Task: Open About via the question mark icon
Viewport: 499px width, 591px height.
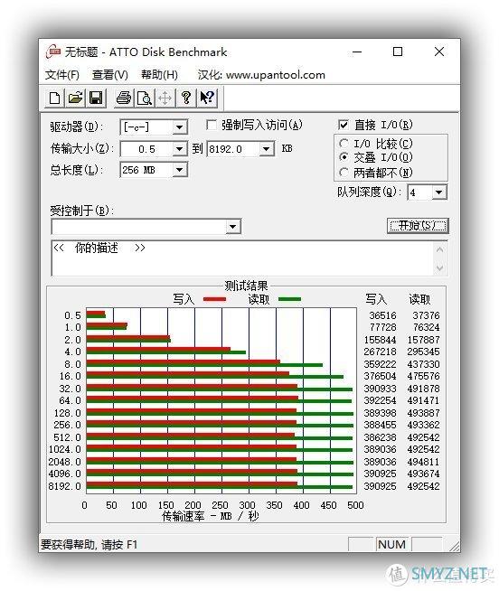Action: pyautogui.click(x=186, y=98)
